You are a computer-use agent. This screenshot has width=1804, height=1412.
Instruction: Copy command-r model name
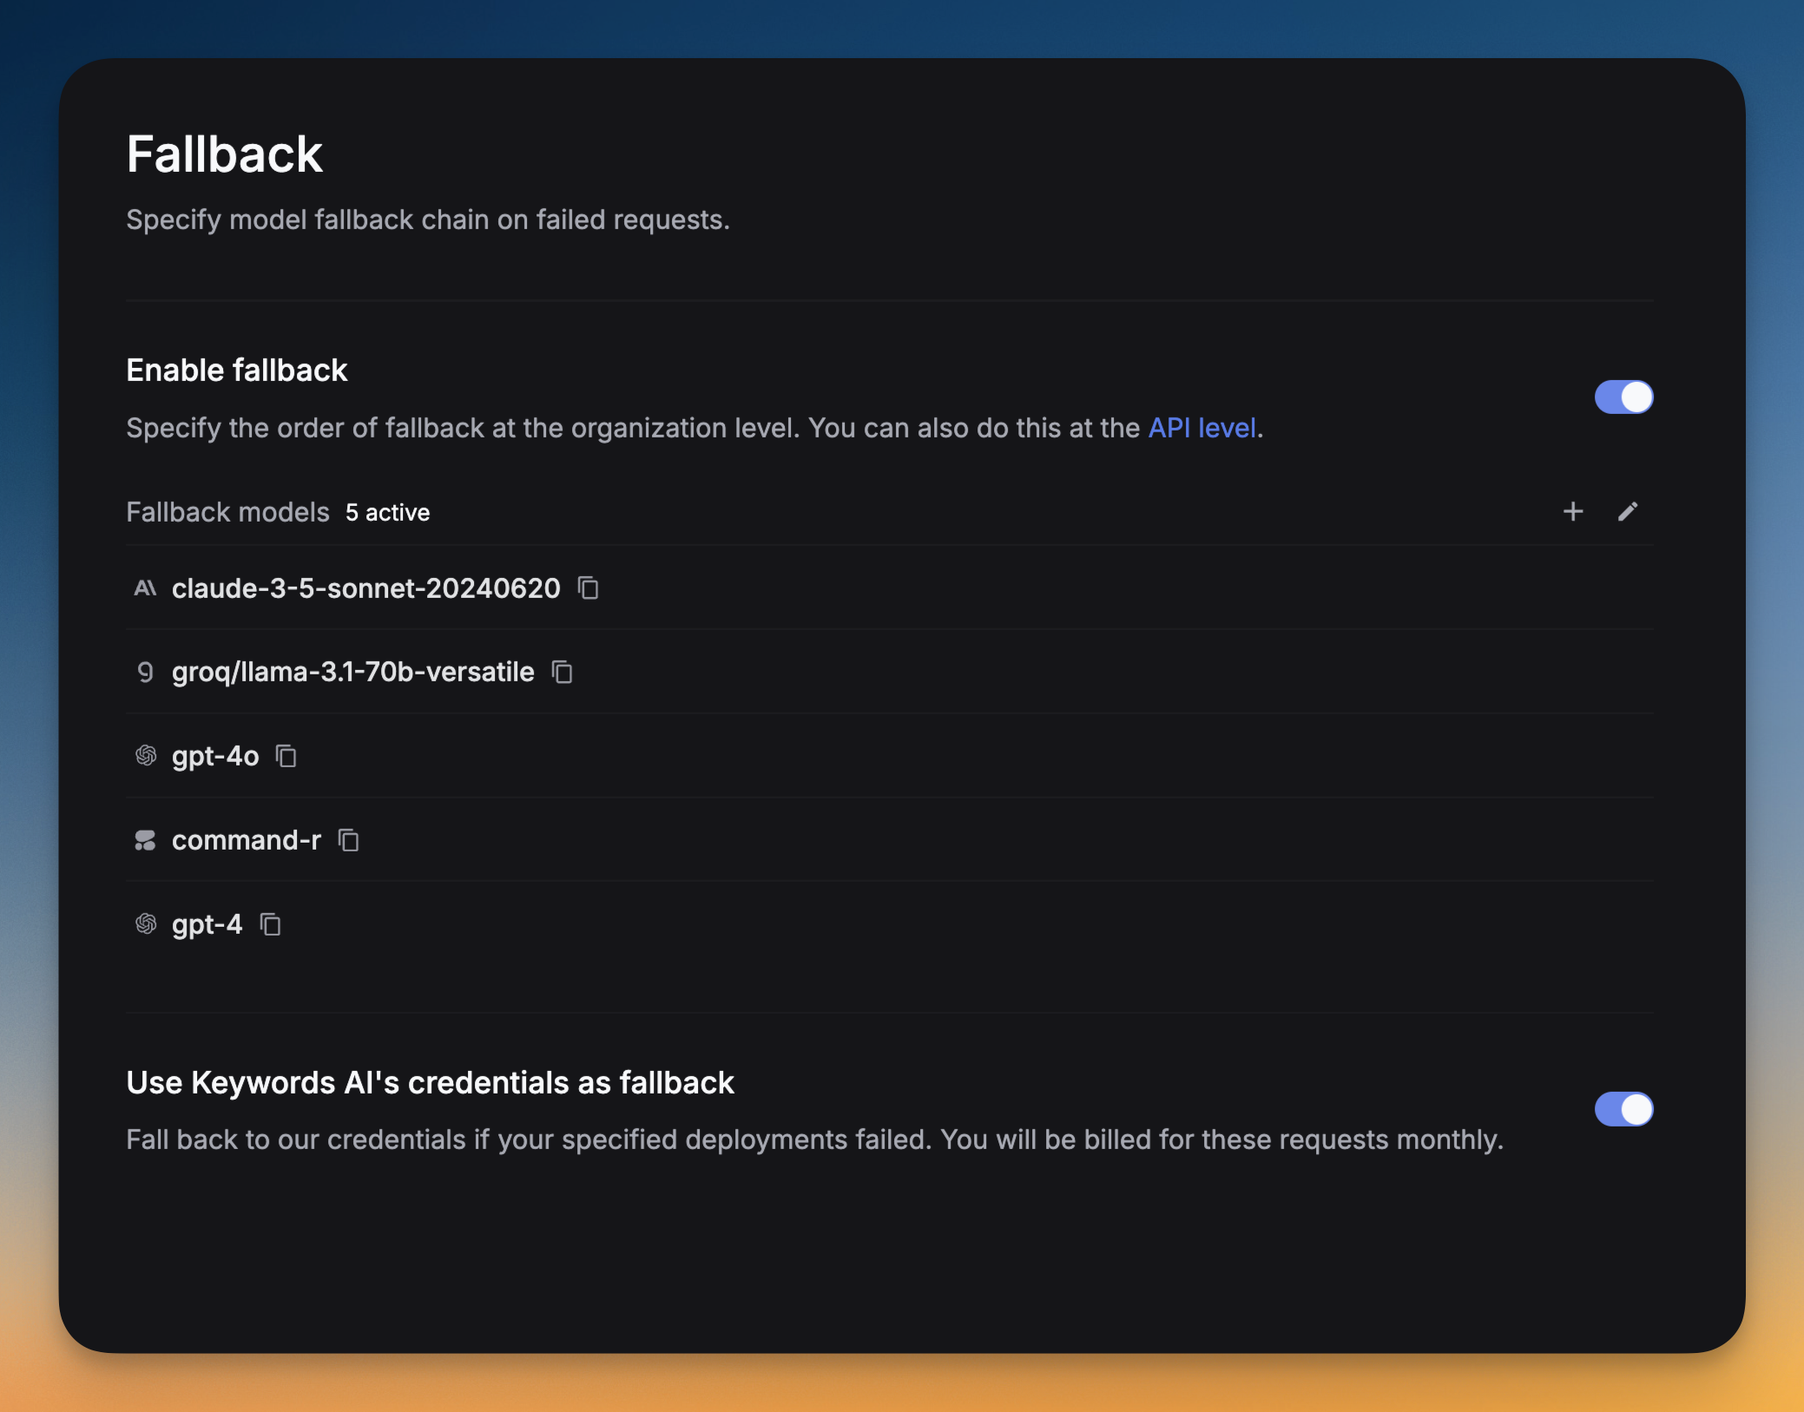point(349,840)
